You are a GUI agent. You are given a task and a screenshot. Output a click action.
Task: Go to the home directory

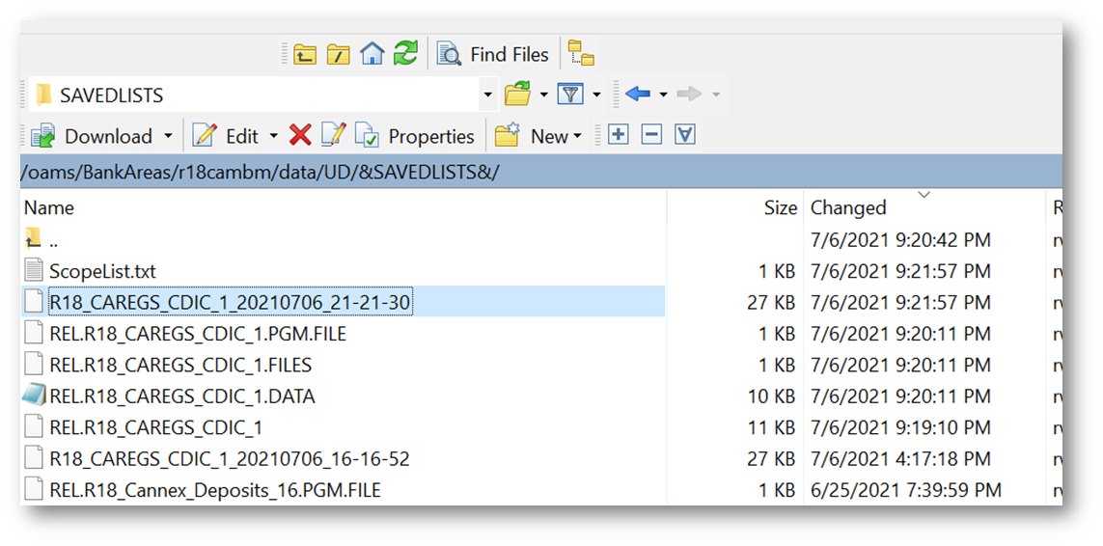[x=372, y=54]
